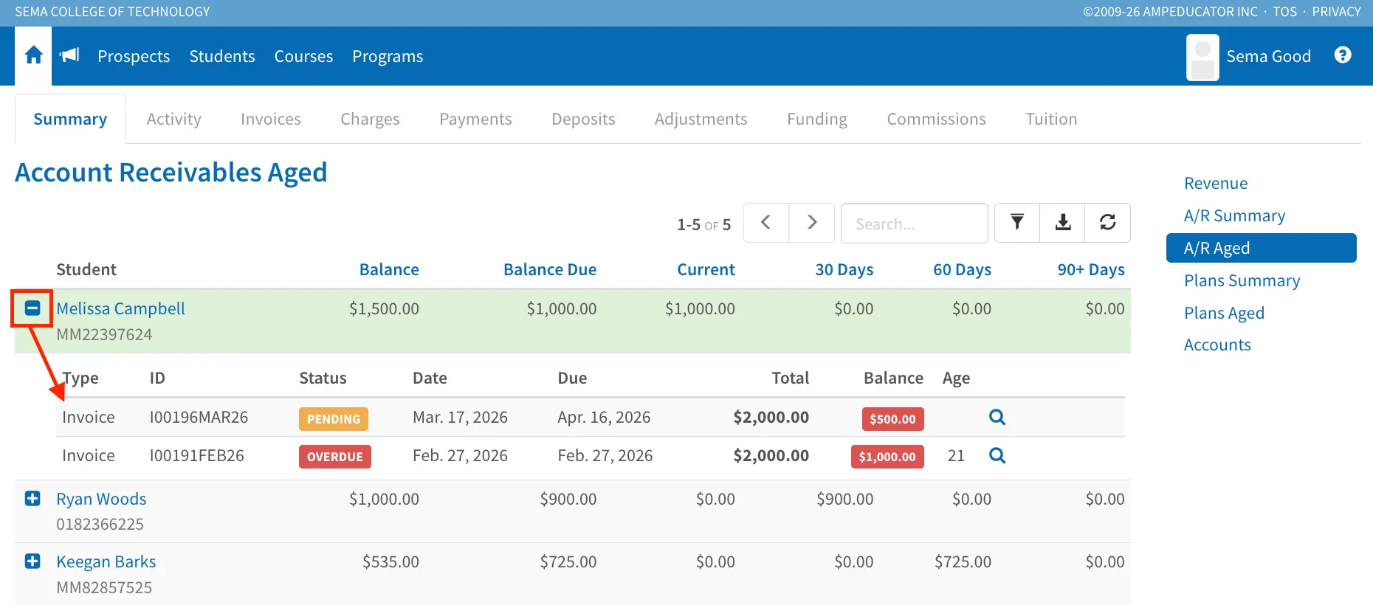The height and width of the screenshot is (605, 1373).
Task: View details of invoice I00191FEB26
Action: point(997,455)
